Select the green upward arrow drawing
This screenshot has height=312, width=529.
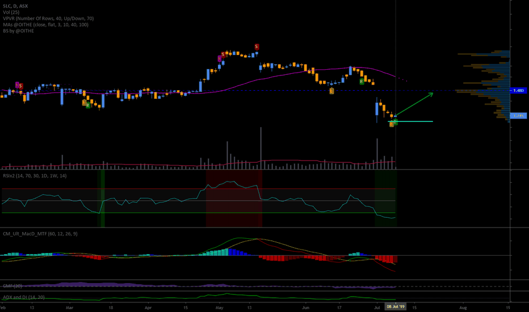click(414, 104)
